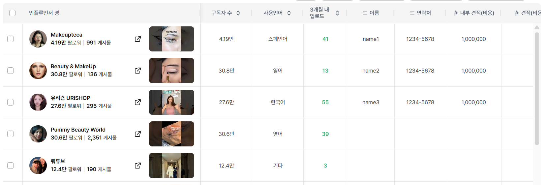Open Beauty & MakeUp external link icon

pyautogui.click(x=138, y=71)
